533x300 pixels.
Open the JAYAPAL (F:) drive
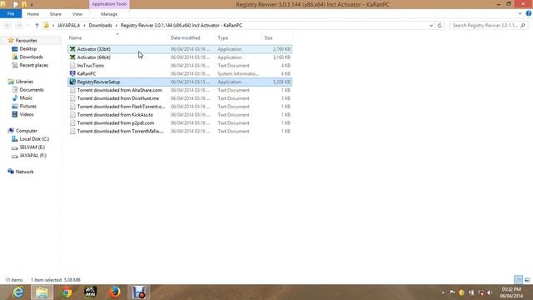[x=32, y=155]
